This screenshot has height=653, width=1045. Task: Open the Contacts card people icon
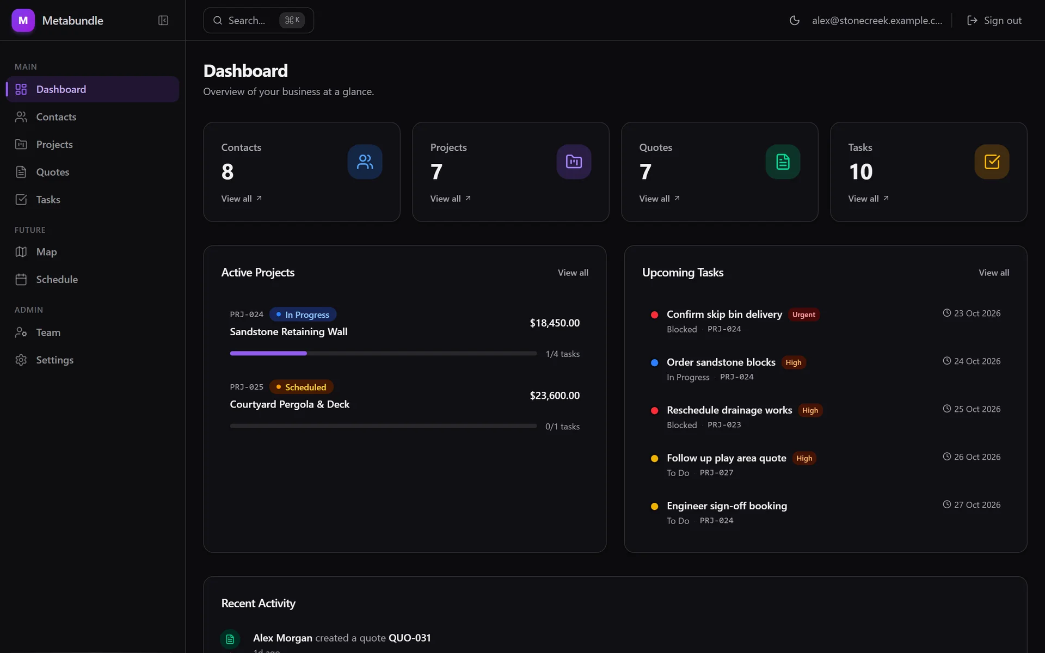[365, 162]
